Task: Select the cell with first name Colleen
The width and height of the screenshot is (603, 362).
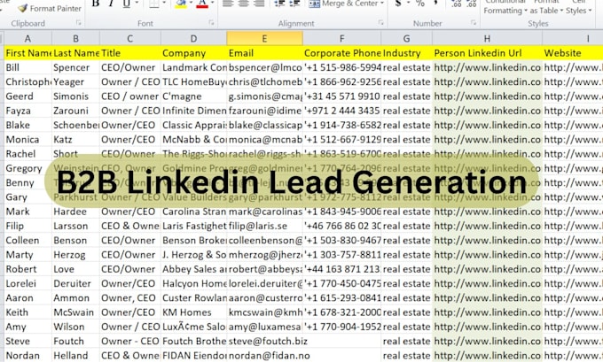Action: click(27, 241)
